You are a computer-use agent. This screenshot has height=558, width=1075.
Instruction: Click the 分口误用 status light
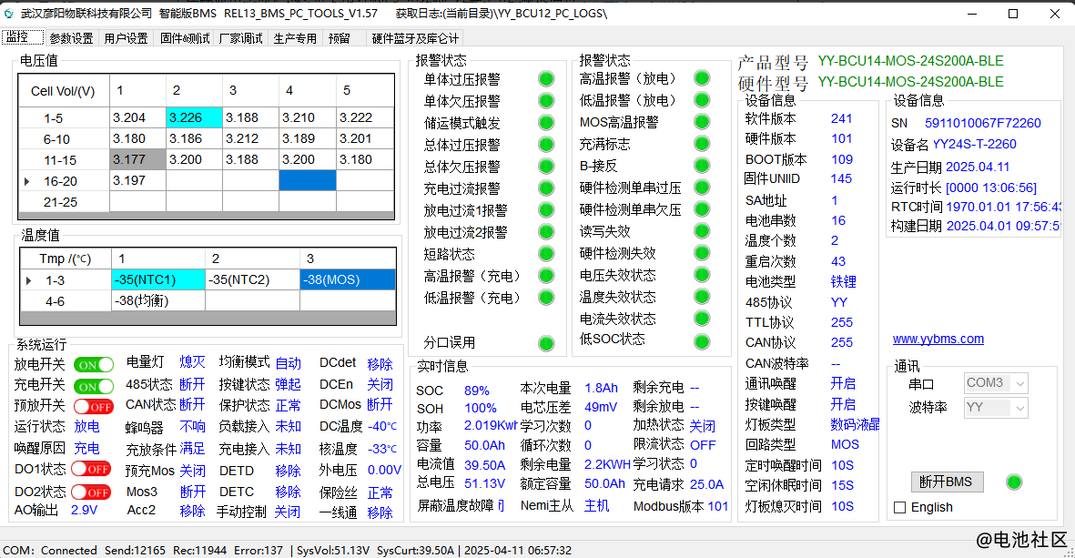click(546, 343)
